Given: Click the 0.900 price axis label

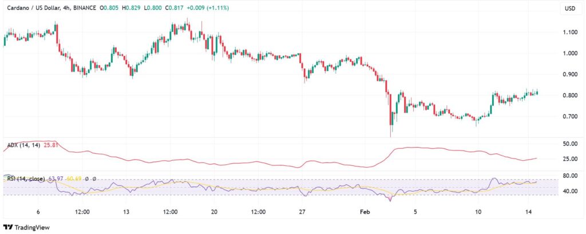Looking at the screenshot, I should (569, 74).
